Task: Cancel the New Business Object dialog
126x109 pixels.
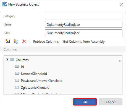Action: point(111,102)
